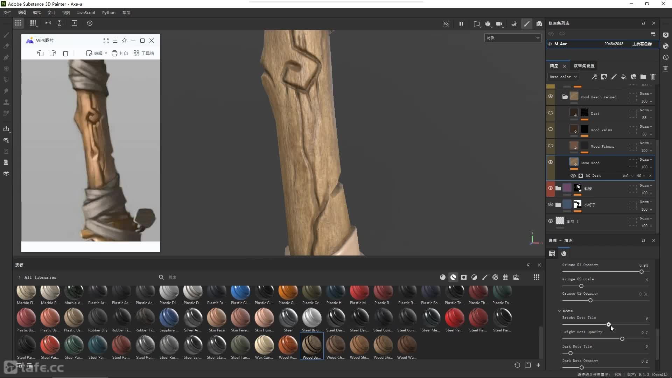Open the 文件 menu
This screenshot has height=378, width=672.
(7, 13)
